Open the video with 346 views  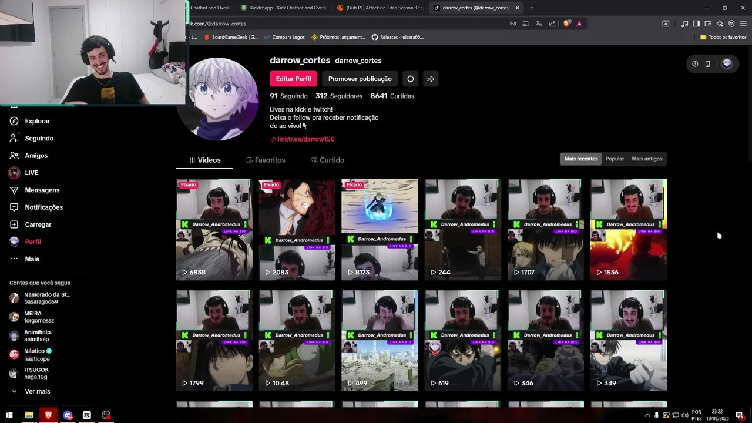point(546,340)
